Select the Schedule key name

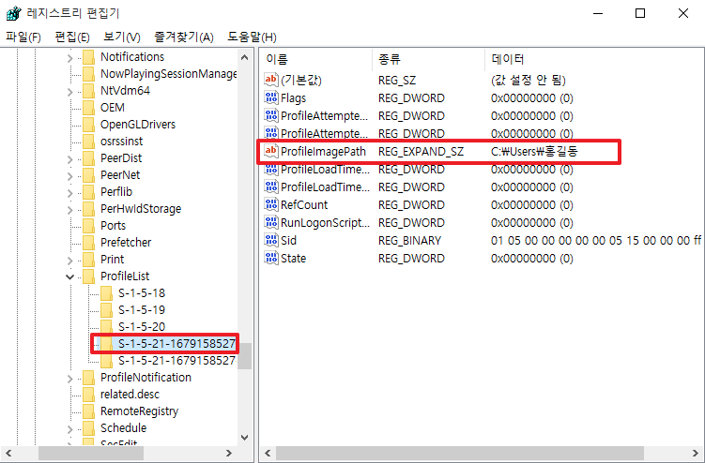123,428
